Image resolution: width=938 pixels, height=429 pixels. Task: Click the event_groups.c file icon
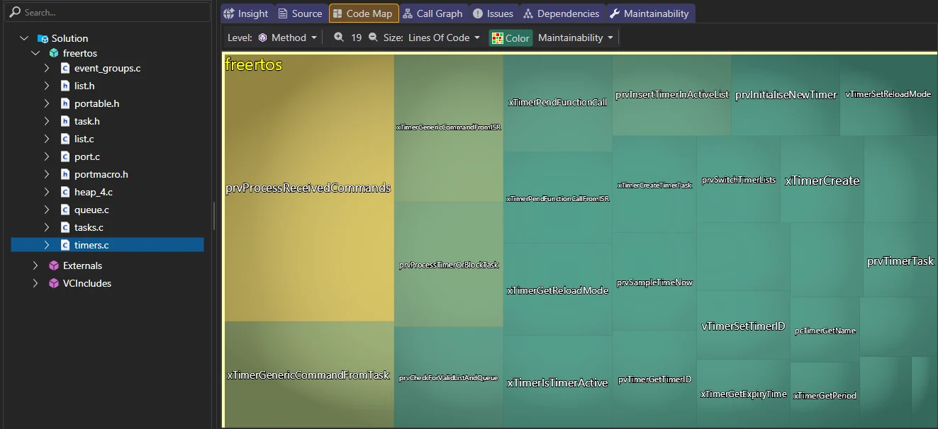point(65,68)
